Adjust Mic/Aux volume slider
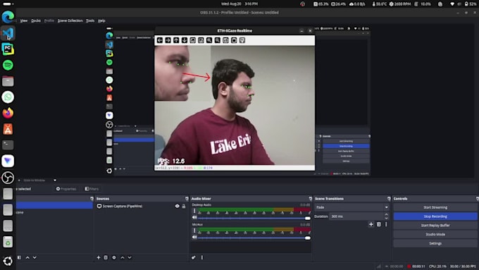Viewport: 479px width, 270px height. click(254, 238)
